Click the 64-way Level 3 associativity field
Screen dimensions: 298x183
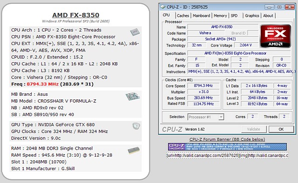coord(282,104)
